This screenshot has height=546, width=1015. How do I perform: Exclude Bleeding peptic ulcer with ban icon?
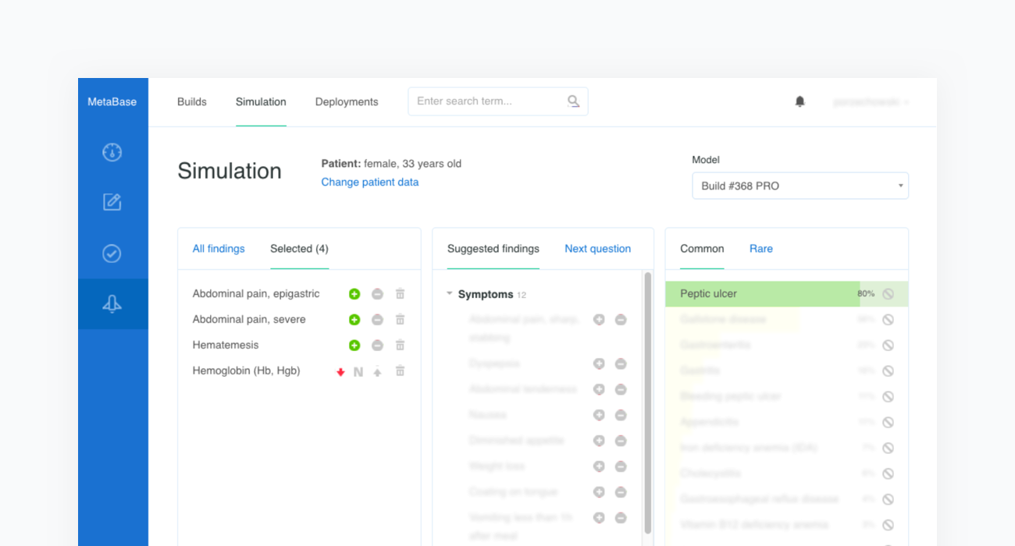(888, 397)
